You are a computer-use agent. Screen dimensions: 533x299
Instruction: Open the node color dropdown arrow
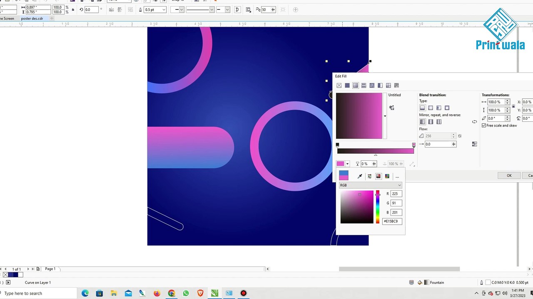pos(347,164)
